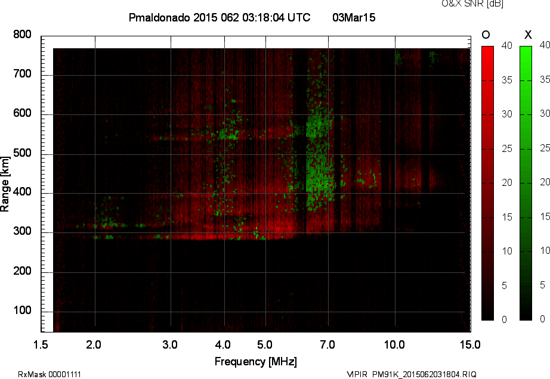
Task: Click the 7.0 frequency tick label
Action: click(x=327, y=345)
